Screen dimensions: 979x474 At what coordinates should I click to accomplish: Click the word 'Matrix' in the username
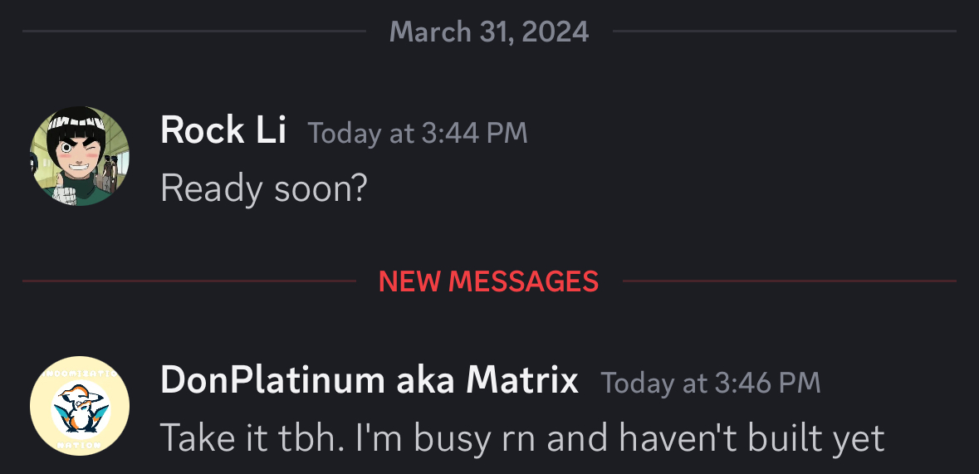click(x=522, y=379)
